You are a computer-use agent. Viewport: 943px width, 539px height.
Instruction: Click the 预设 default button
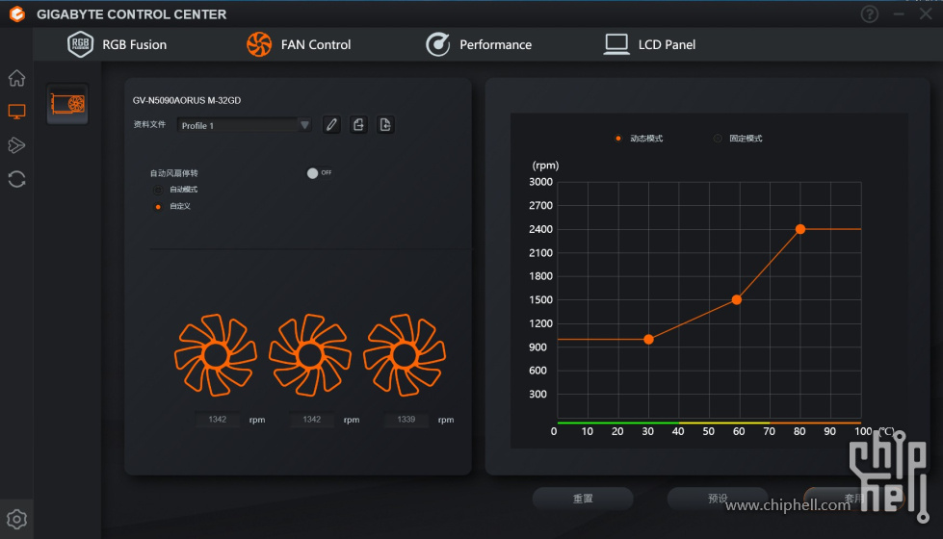tap(718, 499)
